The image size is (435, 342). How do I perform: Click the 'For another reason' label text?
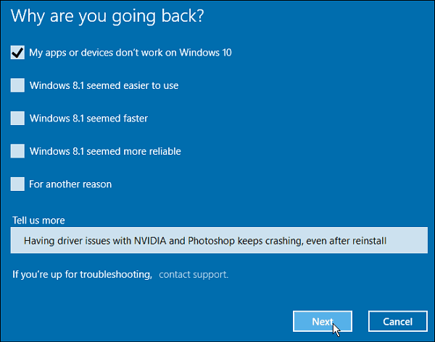pos(70,184)
